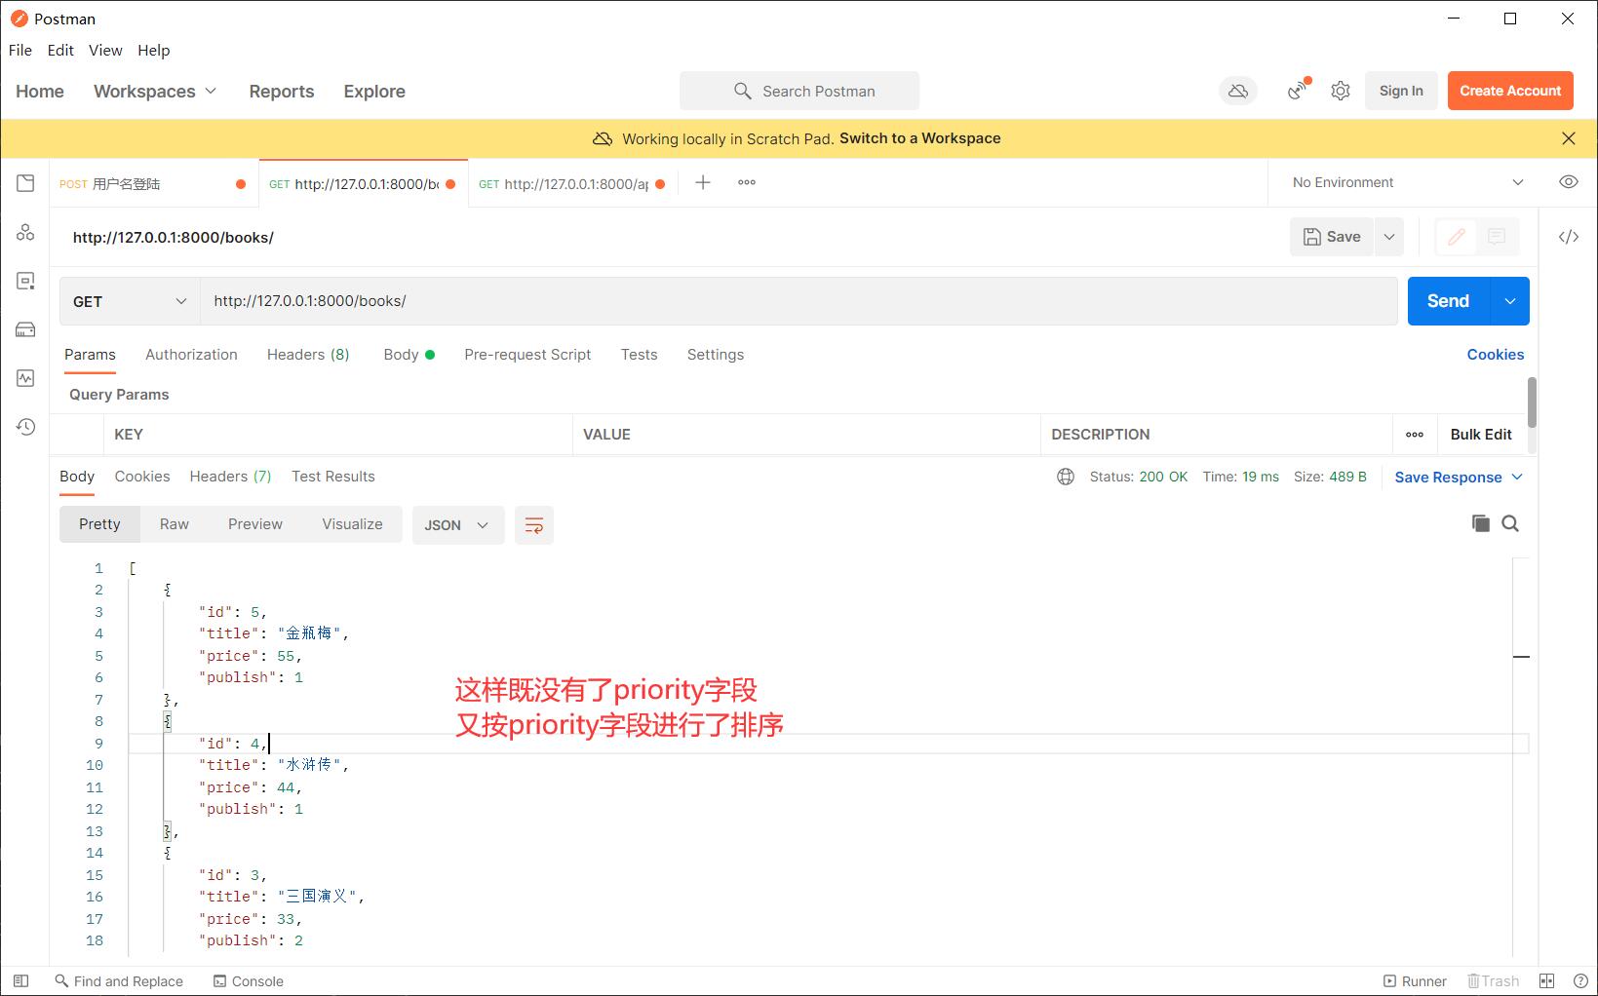Image resolution: width=1598 pixels, height=996 pixels.
Task: Expand the Save options arrow
Action: (1389, 237)
